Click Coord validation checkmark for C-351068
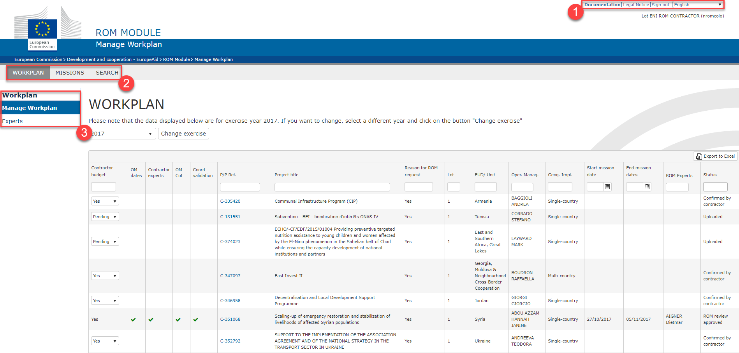This screenshot has width=739, height=353. (196, 320)
